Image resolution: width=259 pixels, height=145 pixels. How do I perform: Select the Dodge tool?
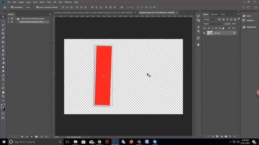[x=3, y=71]
